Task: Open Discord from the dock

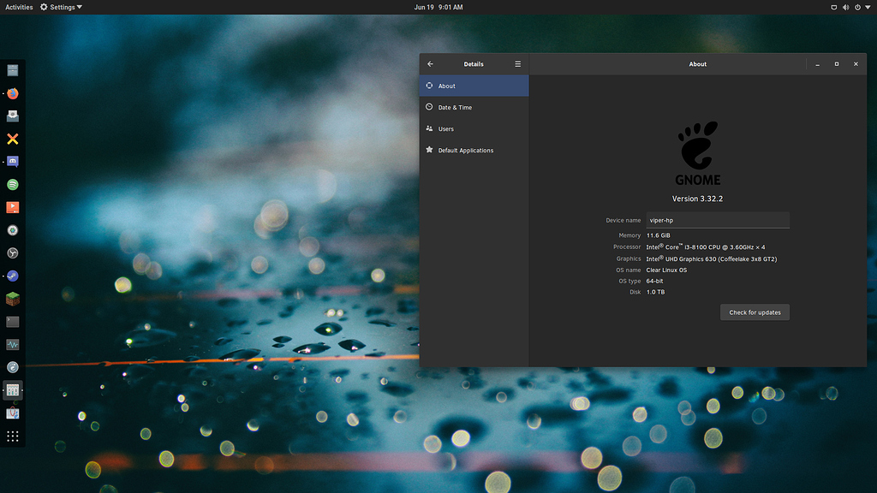Action: point(12,161)
